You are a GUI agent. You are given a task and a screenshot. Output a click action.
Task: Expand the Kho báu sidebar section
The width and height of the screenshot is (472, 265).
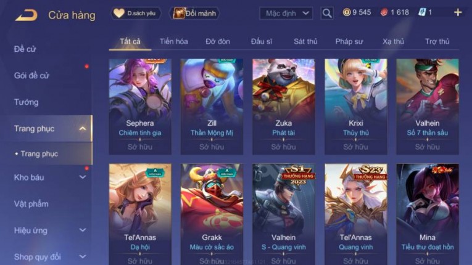tap(83, 177)
